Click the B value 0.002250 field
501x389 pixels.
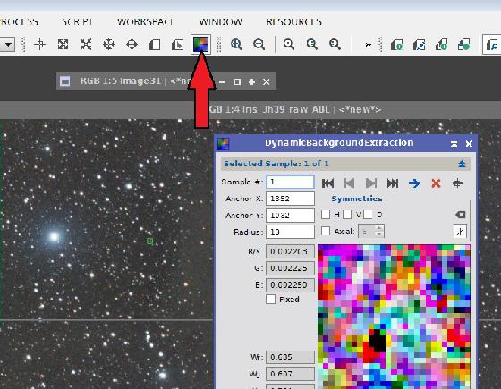(291, 285)
